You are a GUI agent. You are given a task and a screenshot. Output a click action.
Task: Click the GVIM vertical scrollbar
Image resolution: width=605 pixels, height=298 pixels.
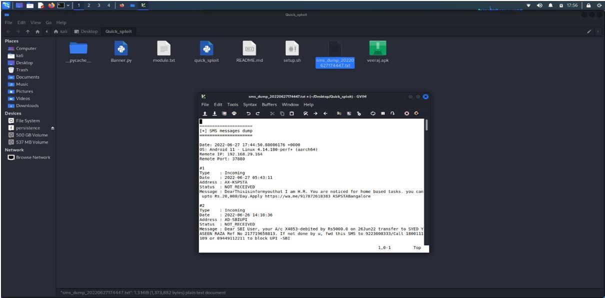pos(426,181)
